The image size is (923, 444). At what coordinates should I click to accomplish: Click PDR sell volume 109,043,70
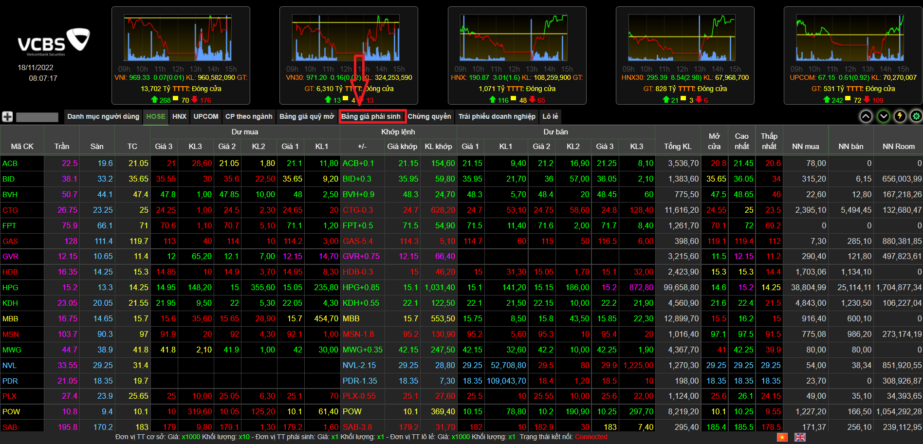pos(506,381)
